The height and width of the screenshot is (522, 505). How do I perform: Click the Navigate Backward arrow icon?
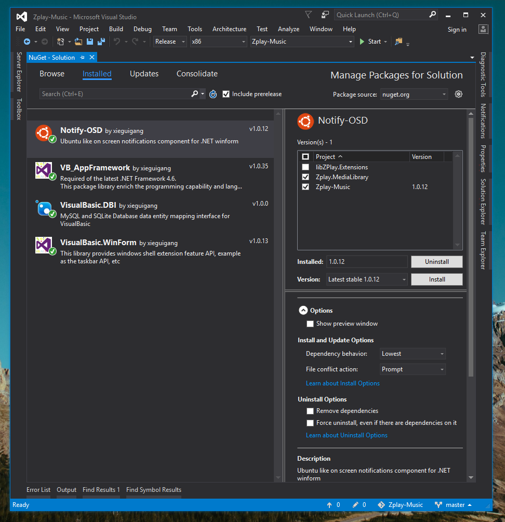[27, 42]
